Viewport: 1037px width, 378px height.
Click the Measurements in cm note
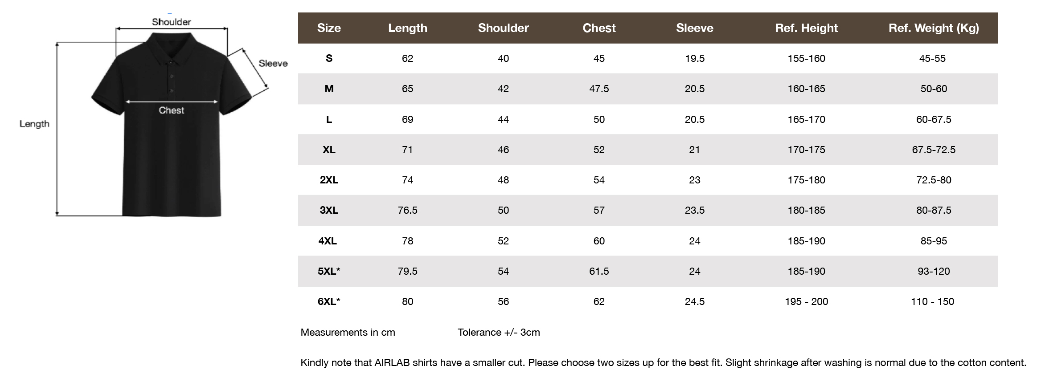pos(348,332)
